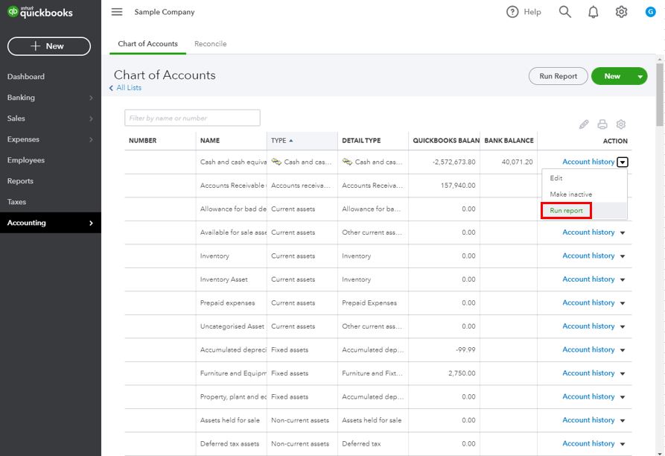Click the Run Report button
The height and width of the screenshot is (456, 665).
559,76
